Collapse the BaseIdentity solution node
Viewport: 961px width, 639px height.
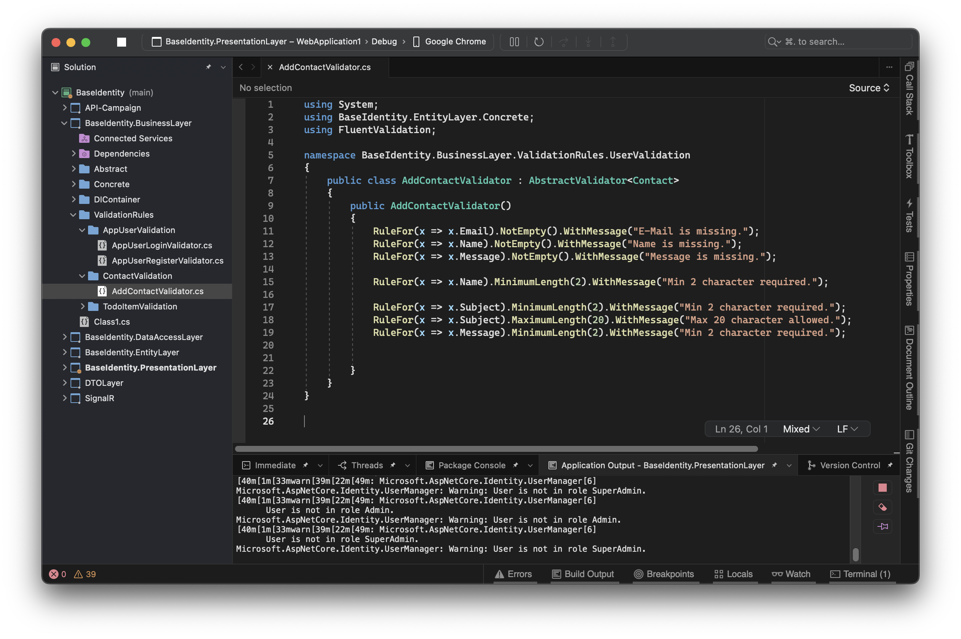pos(55,92)
